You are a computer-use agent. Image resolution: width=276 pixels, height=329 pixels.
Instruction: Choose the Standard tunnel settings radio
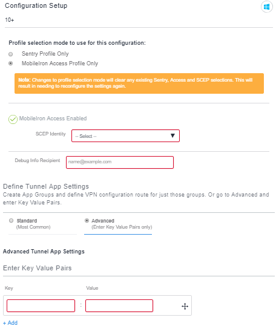[x=11, y=221]
